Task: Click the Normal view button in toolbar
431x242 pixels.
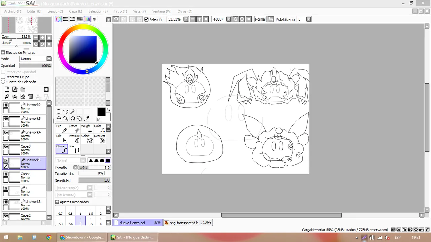Action: [x=260, y=19]
